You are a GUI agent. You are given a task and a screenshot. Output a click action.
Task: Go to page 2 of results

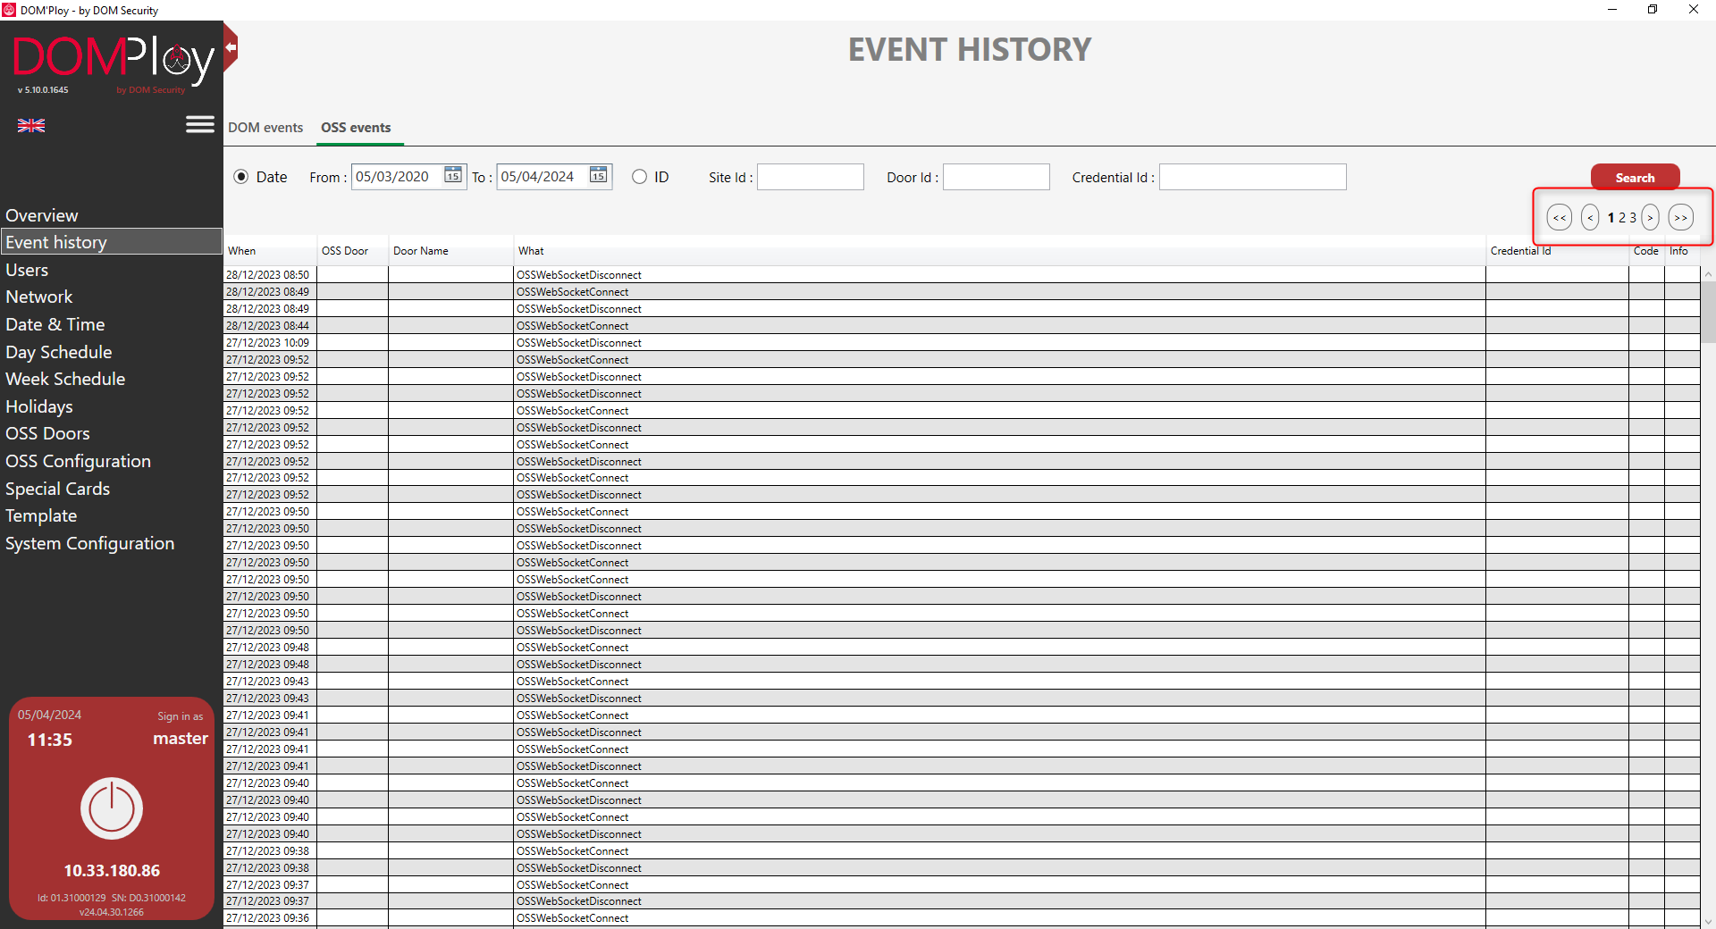tap(1622, 217)
